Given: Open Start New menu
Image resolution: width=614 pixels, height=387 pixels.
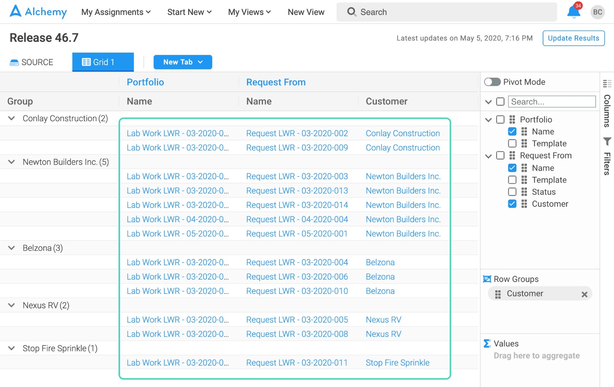Looking at the screenshot, I should (190, 12).
